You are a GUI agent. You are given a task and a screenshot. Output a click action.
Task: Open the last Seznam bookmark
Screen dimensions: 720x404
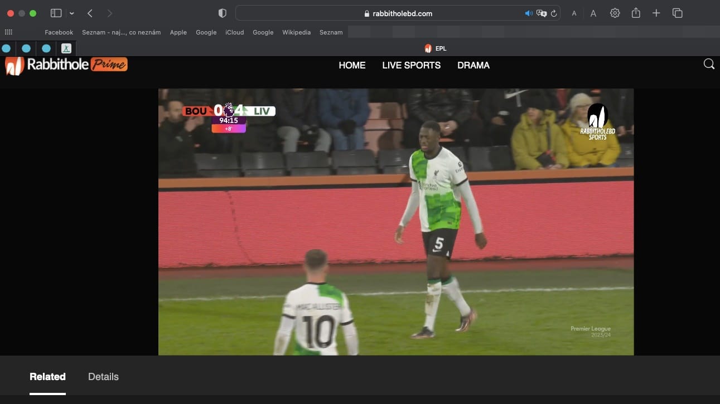(x=331, y=32)
